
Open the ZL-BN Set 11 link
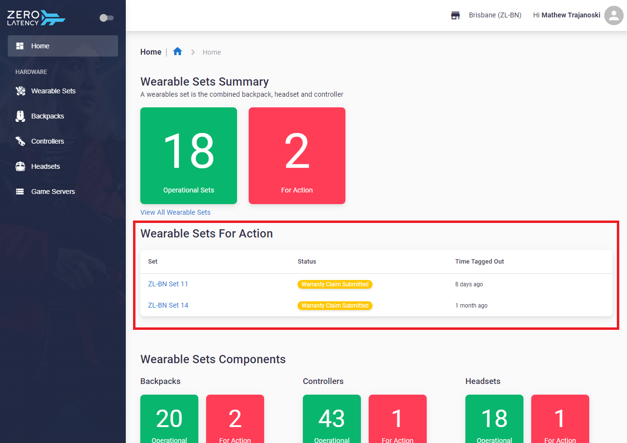(x=168, y=284)
